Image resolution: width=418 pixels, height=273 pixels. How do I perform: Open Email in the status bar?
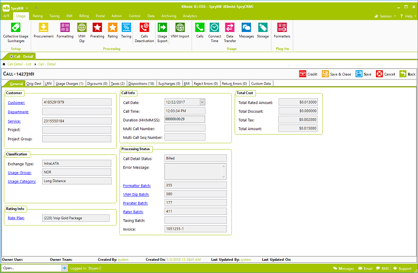coord(365,269)
